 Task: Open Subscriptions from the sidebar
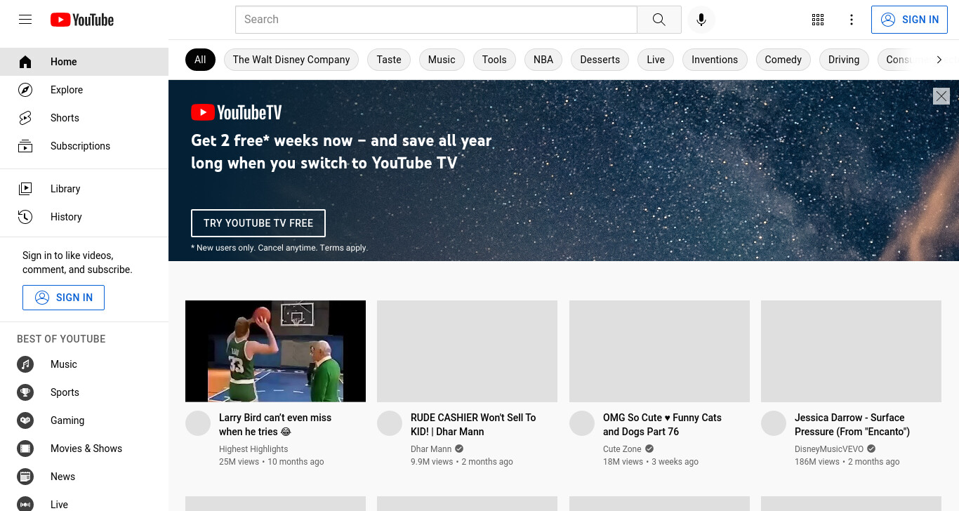[x=84, y=146]
